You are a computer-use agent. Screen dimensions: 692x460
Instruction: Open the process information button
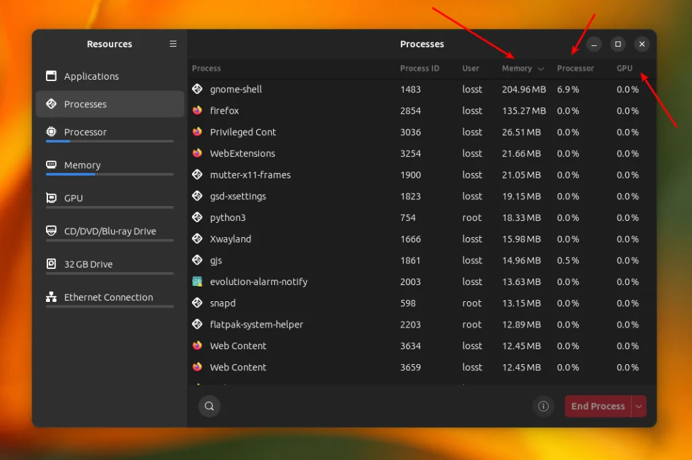coord(543,406)
